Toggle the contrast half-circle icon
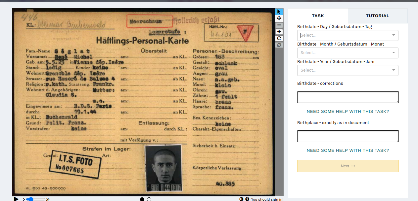The image size is (418, 201). click(241, 199)
